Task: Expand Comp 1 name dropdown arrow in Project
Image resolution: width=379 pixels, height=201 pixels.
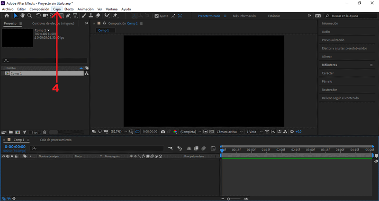Action: pyautogui.click(x=49, y=30)
